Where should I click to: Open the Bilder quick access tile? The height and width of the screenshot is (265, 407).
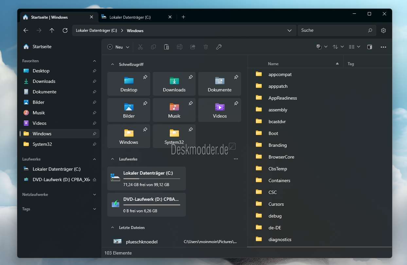point(129,110)
